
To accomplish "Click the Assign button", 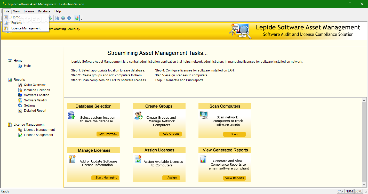I will point(171,178).
